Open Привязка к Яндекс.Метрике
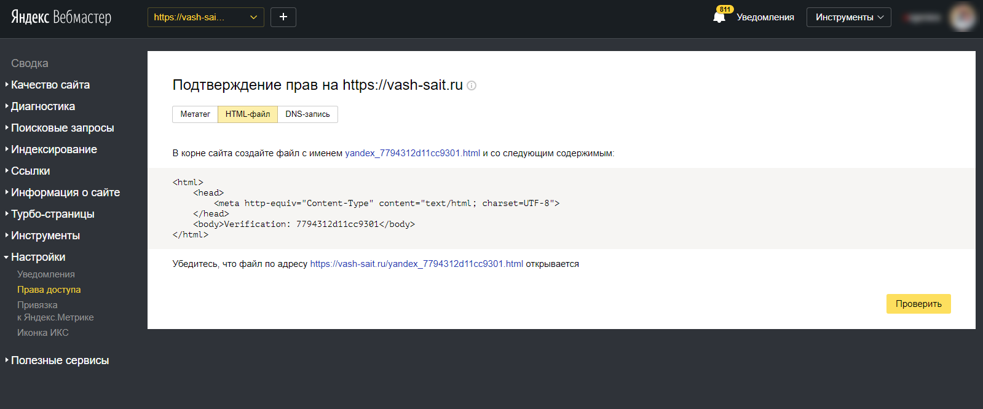983x409 pixels. point(55,311)
